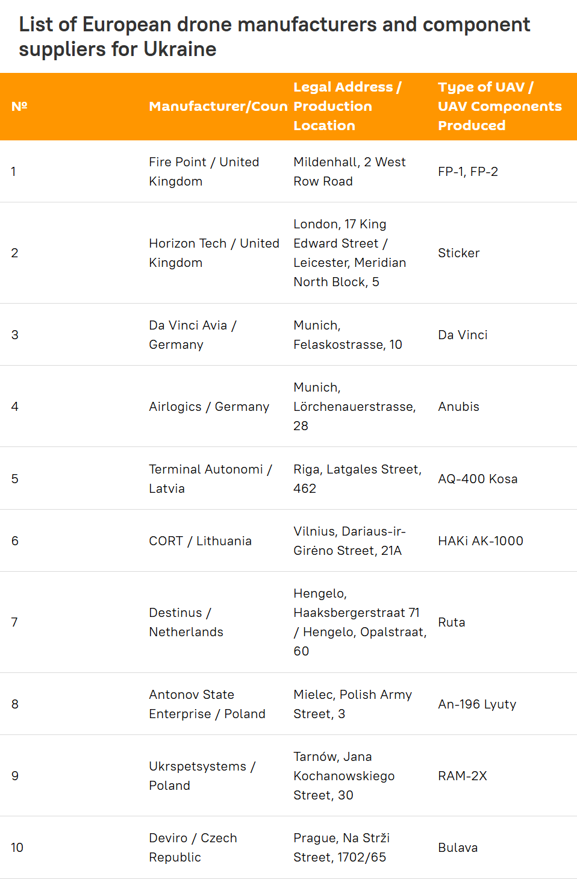Click the Deviro / Czech Republic cell
Viewport: 577px width, 879px height.
[x=193, y=848]
